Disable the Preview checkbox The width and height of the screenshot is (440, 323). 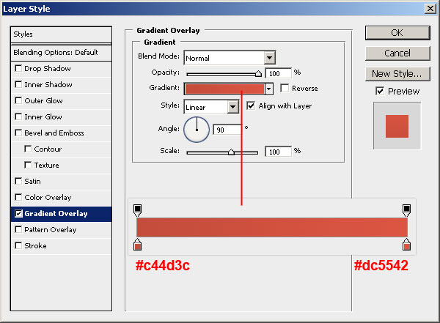click(x=379, y=92)
